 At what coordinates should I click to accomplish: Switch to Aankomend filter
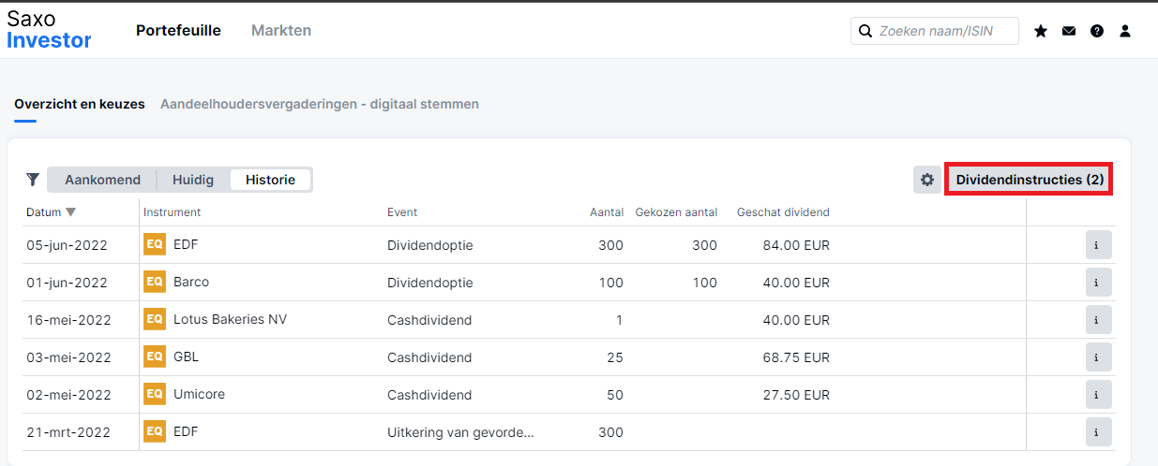(102, 180)
